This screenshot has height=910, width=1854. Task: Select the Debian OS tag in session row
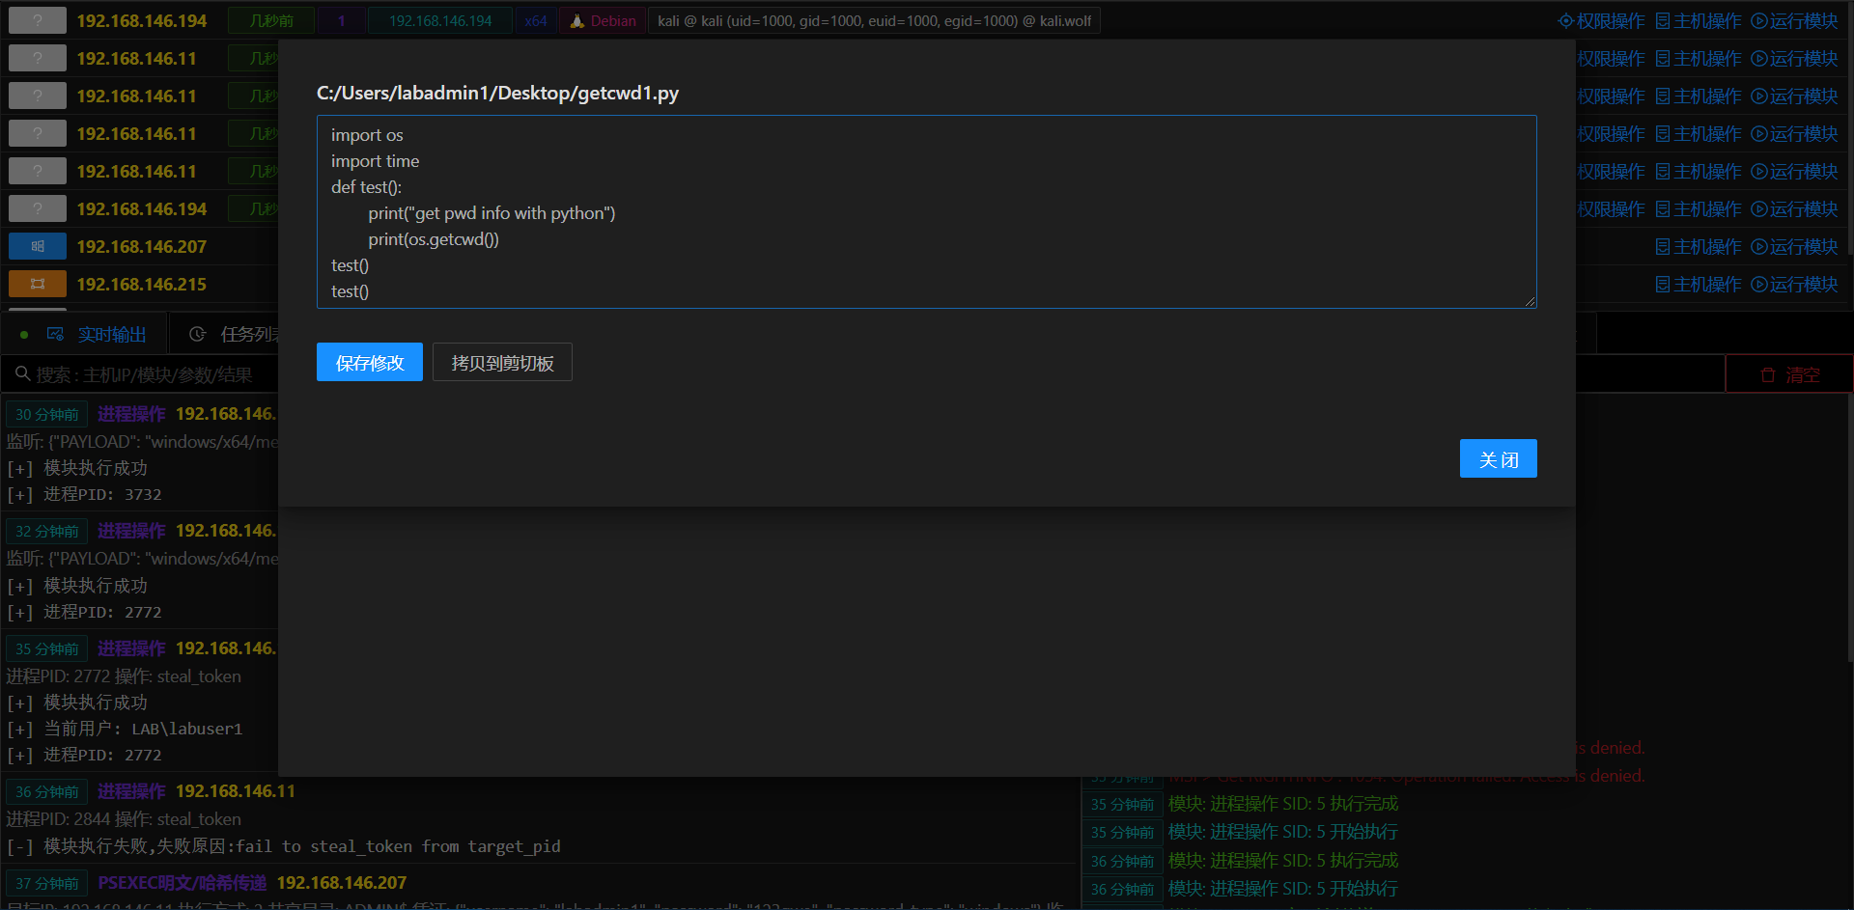click(604, 20)
